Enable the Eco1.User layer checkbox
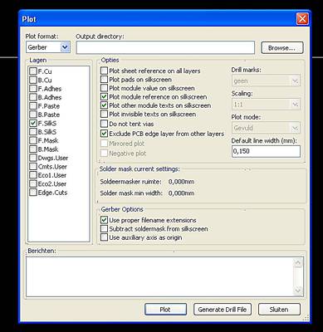Screen dimensions: 323x332 (x=33, y=175)
